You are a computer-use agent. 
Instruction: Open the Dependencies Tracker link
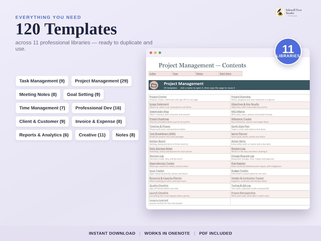162,163
